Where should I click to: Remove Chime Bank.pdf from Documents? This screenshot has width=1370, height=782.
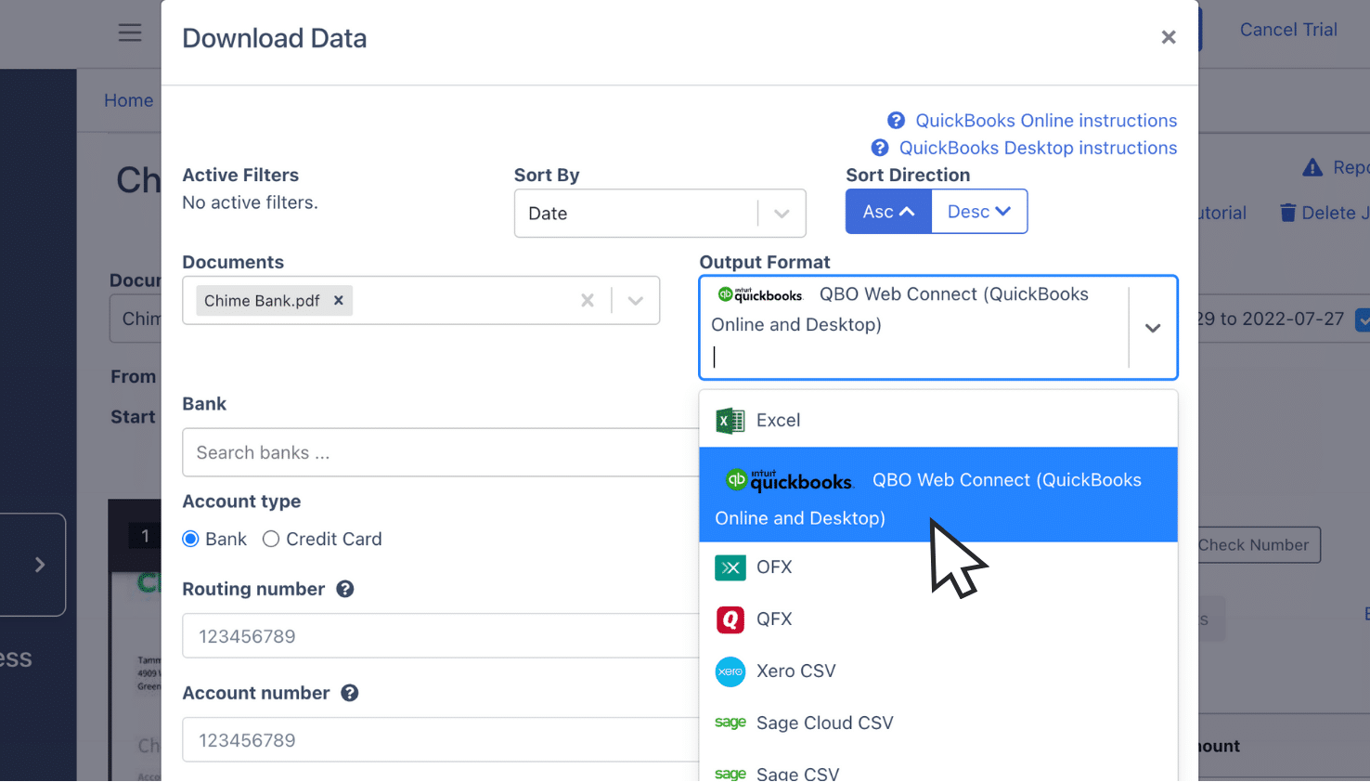tap(338, 300)
